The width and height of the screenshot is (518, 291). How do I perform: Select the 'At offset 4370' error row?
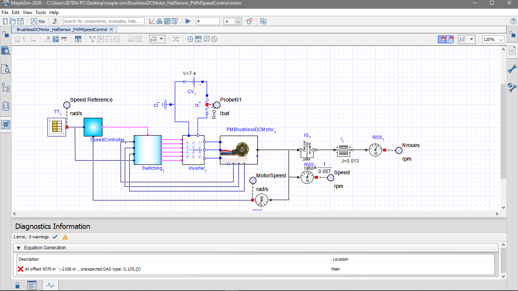pyautogui.click(x=256, y=269)
